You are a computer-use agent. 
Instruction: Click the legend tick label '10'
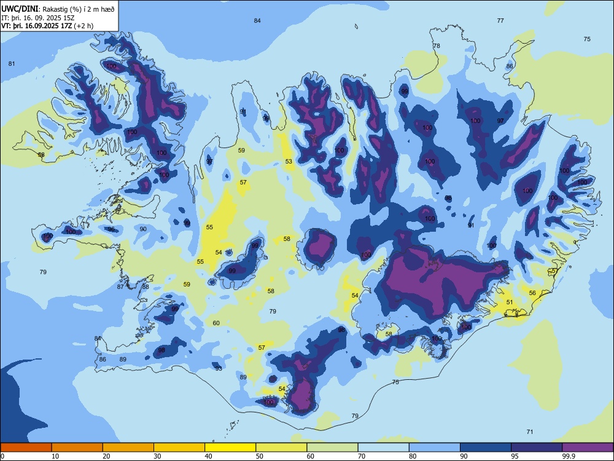pos(55,456)
